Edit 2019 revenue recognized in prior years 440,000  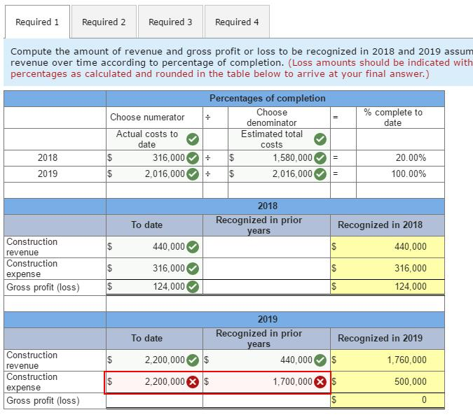click(x=267, y=360)
